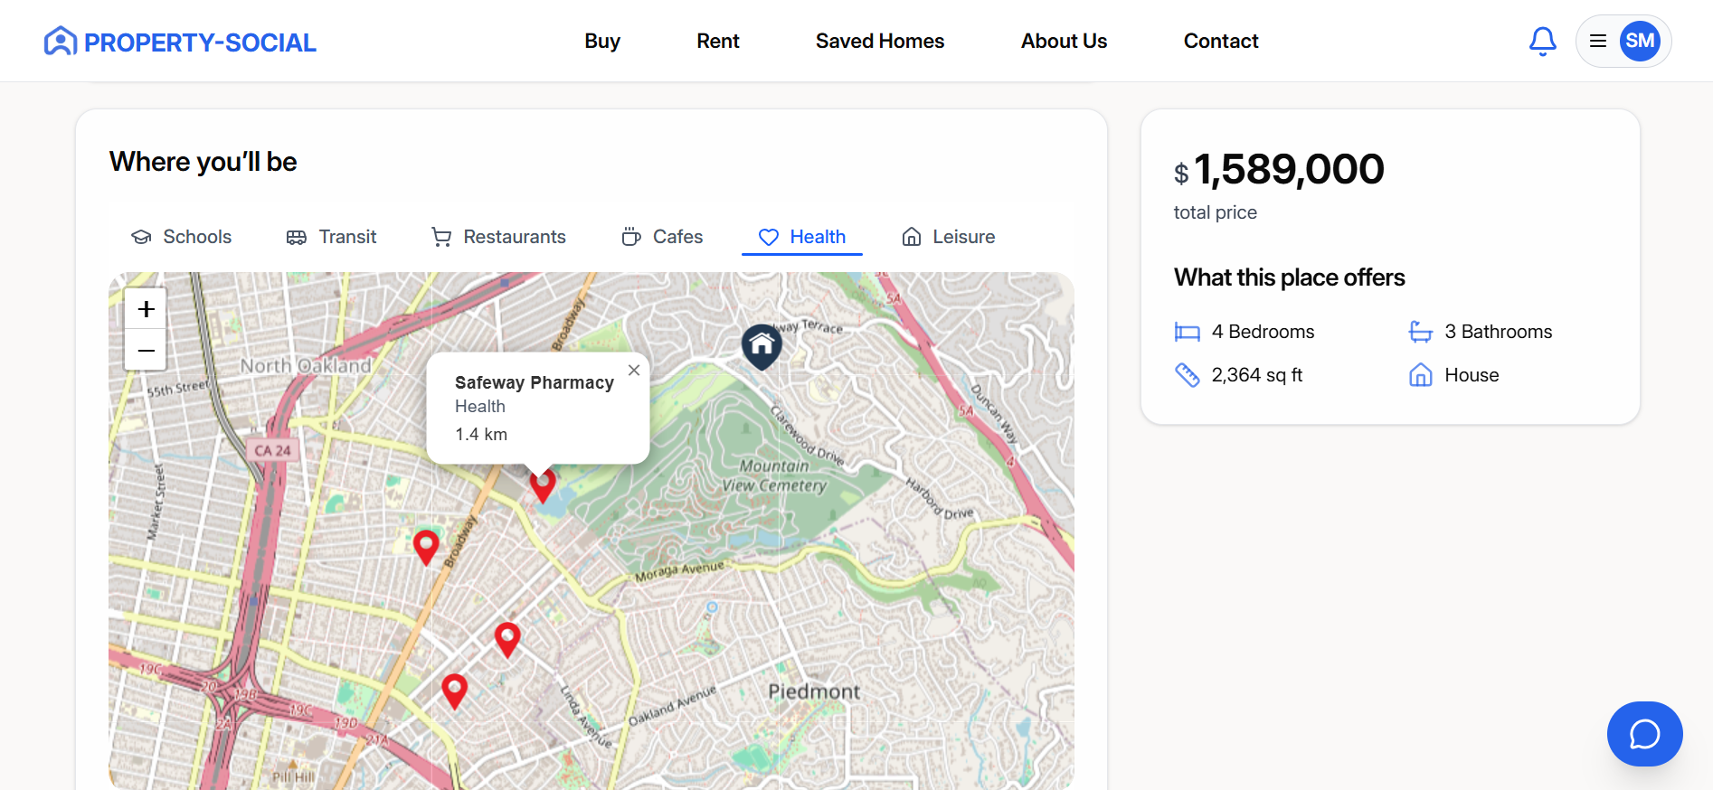This screenshot has height=790, width=1713.
Task: Switch to the Schools tab
Action: tap(182, 237)
